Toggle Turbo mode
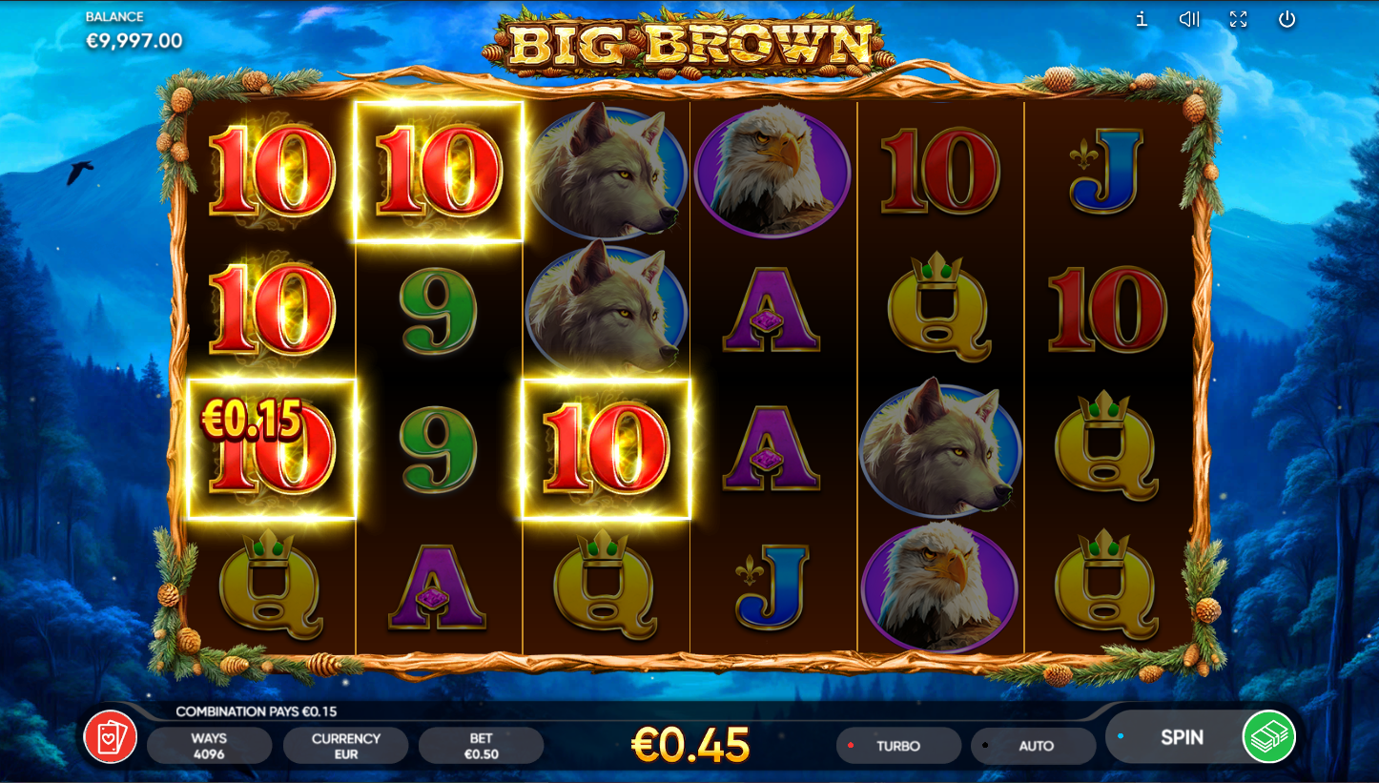Viewport: 1379px width, 783px height. pos(898,746)
